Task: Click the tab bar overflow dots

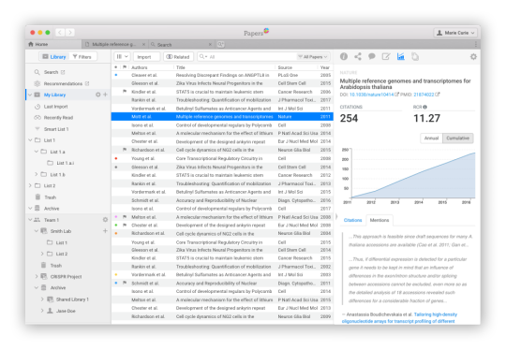Action: 476,44
